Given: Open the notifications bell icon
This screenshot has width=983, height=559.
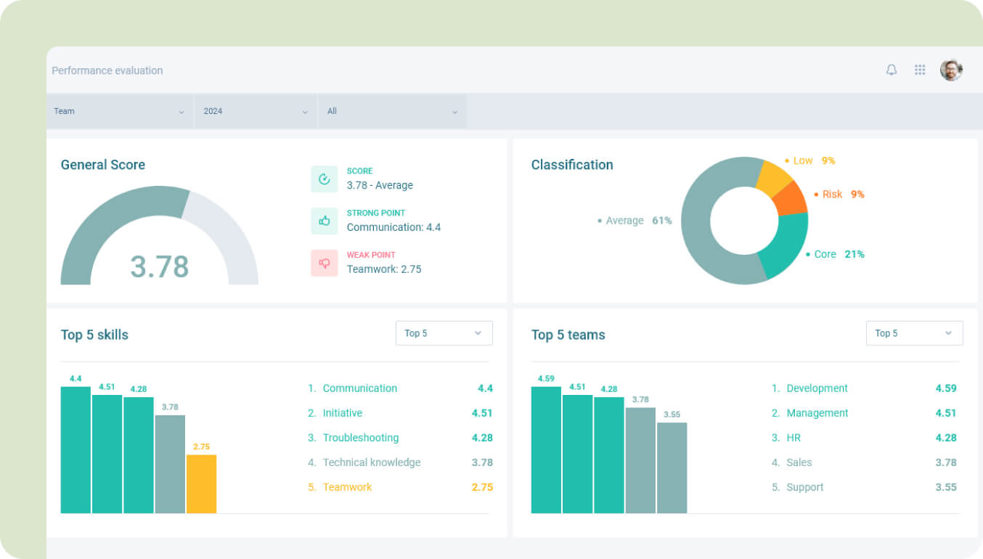Looking at the screenshot, I should pyautogui.click(x=892, y=70).
